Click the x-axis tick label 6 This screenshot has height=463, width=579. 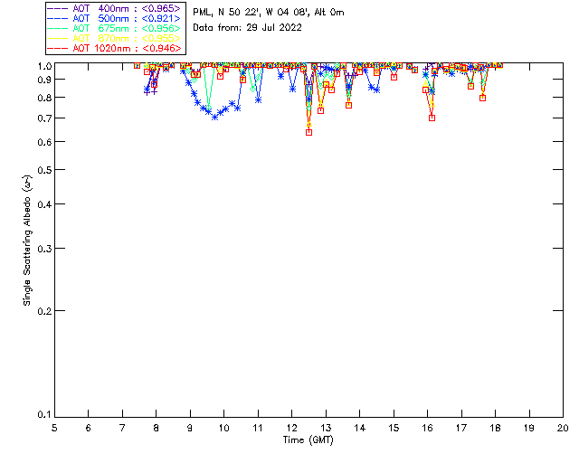89,428
